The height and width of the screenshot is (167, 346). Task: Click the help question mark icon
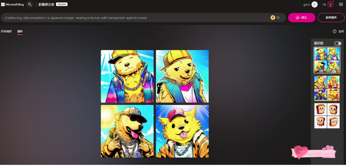click(335, 31)
